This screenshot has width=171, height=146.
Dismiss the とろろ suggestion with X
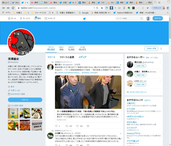[160, 81]
